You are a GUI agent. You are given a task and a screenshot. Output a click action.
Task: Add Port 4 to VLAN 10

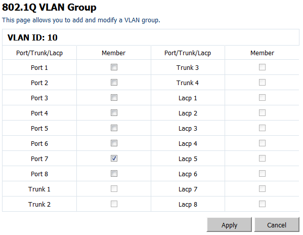[x=114, y=112]
